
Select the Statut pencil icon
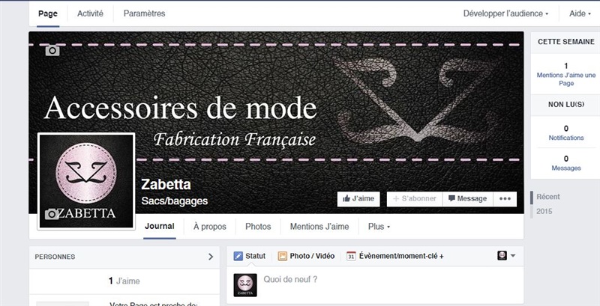point(238,256)
